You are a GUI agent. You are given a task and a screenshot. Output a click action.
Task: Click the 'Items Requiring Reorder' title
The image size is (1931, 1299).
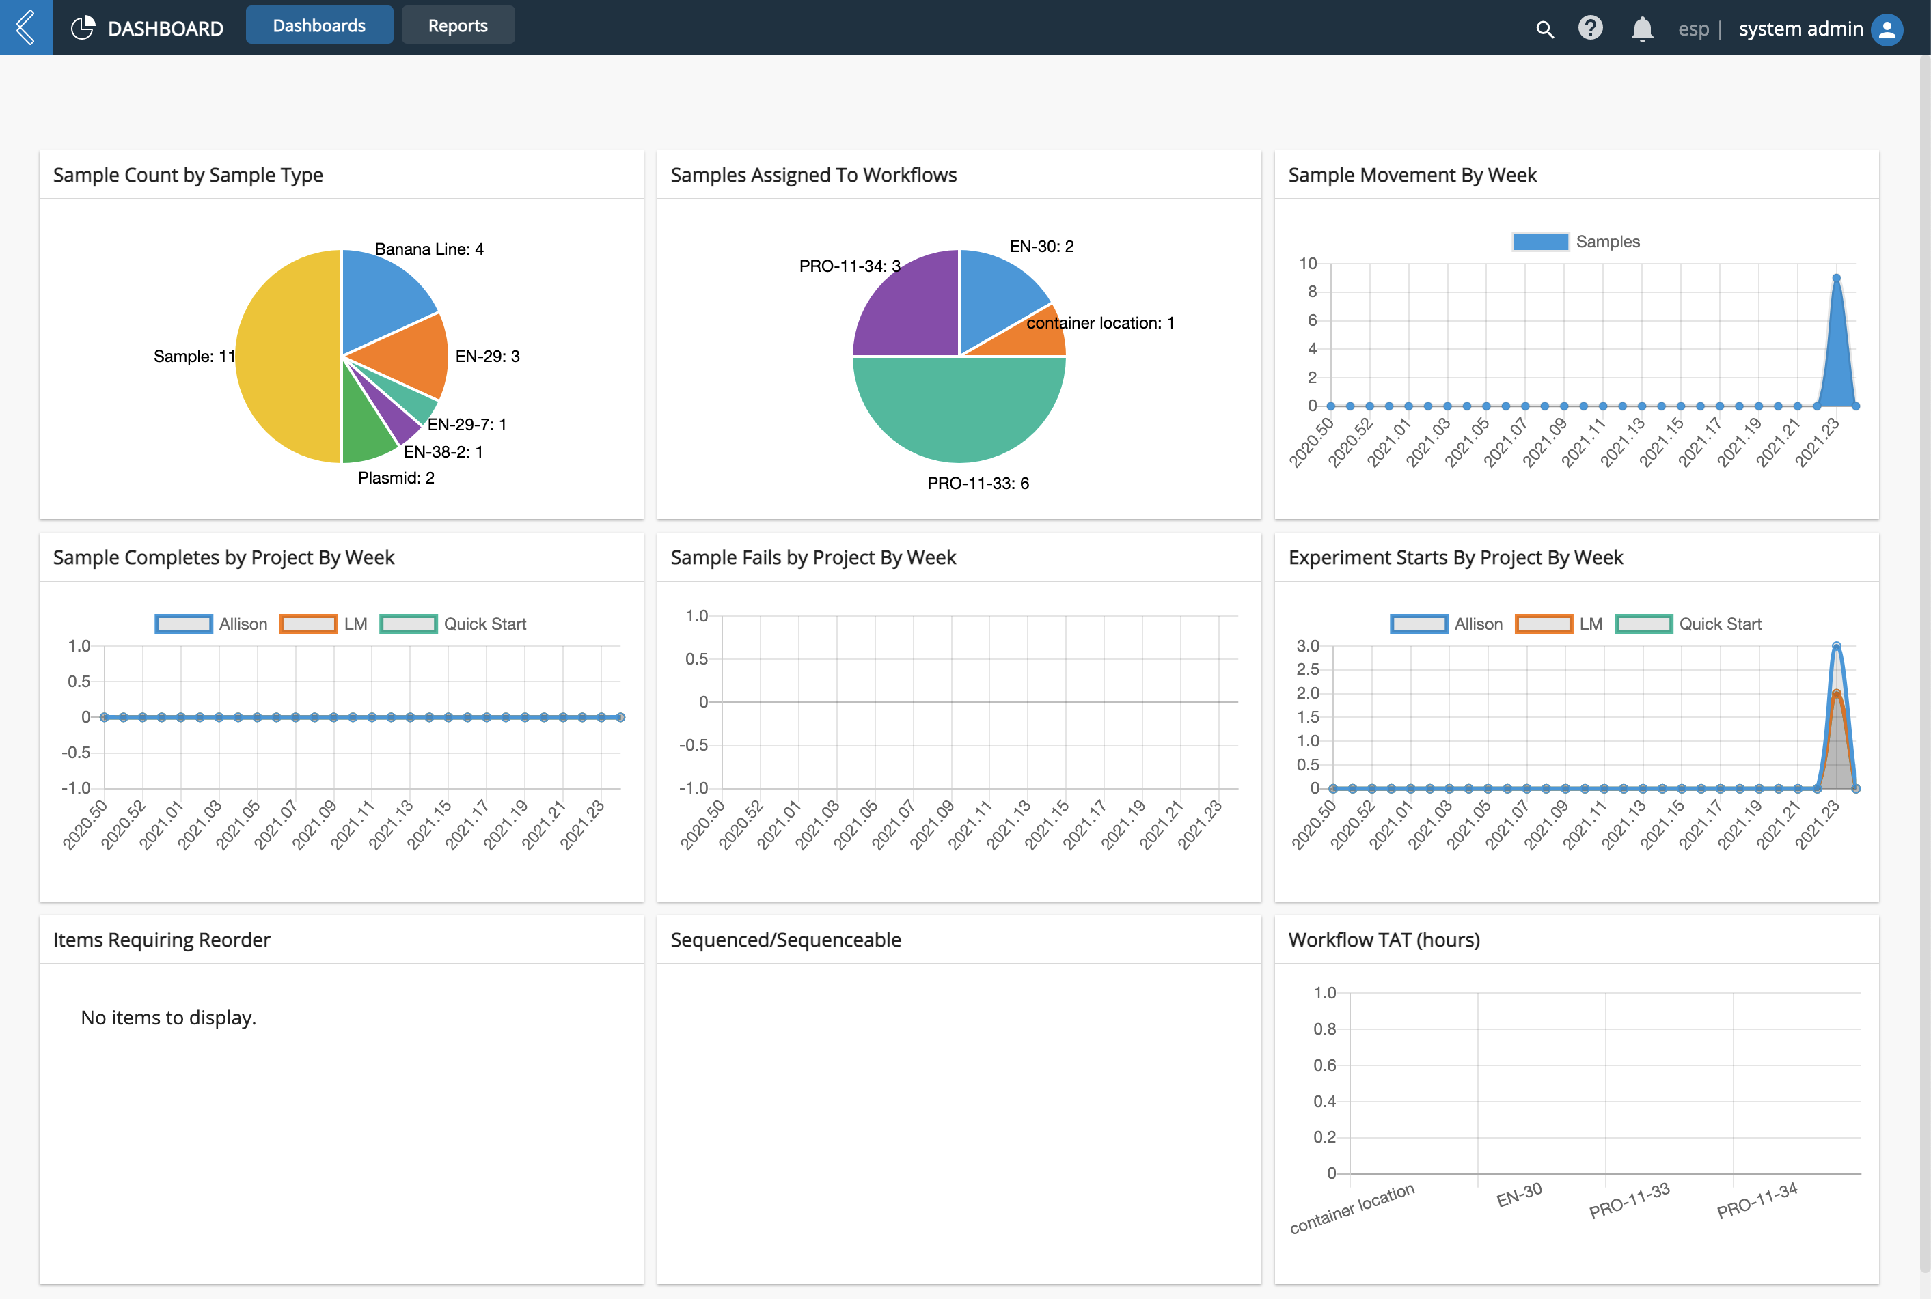tap(162, 940)
